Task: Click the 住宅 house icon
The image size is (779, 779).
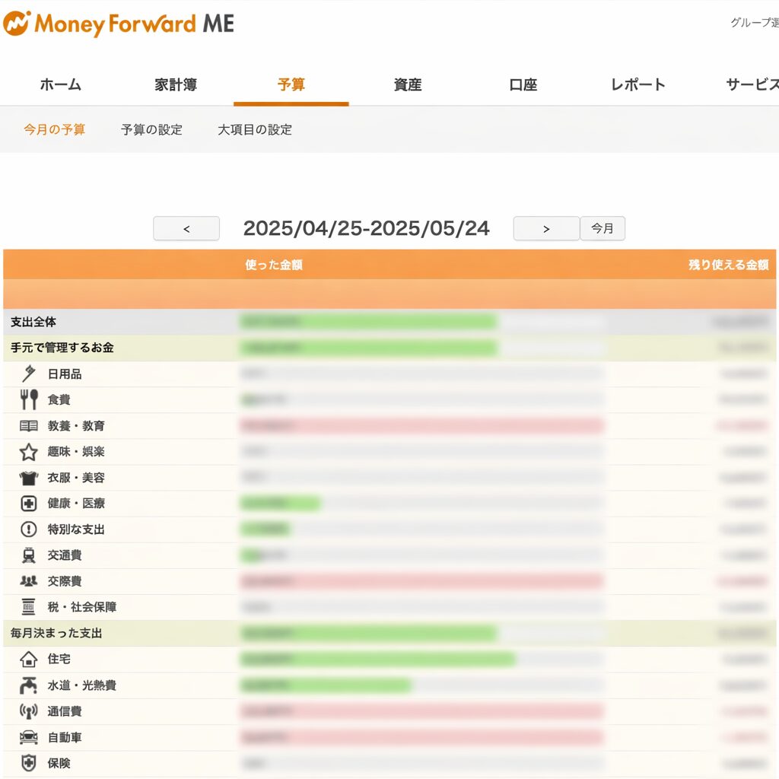Action: 29,659
